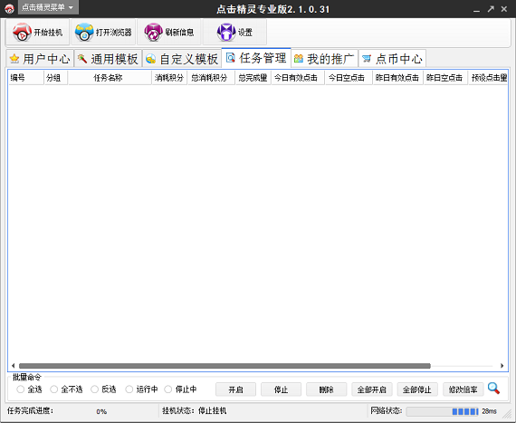Open the 点击精灵菜单 dropdown menu

[48, 7]
